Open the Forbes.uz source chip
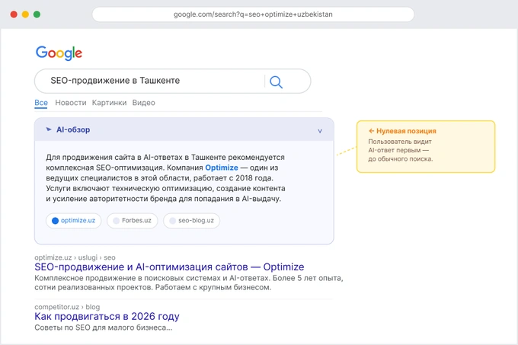The height and width of the screenshot is (345, 518). pyautogui.click(x=132, y=221)
